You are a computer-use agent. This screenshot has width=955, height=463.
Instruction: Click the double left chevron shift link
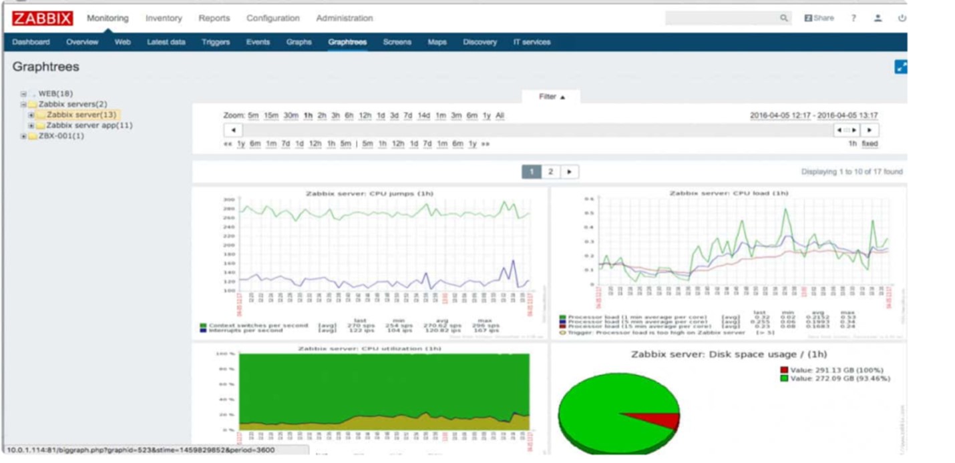click(228, 143)
